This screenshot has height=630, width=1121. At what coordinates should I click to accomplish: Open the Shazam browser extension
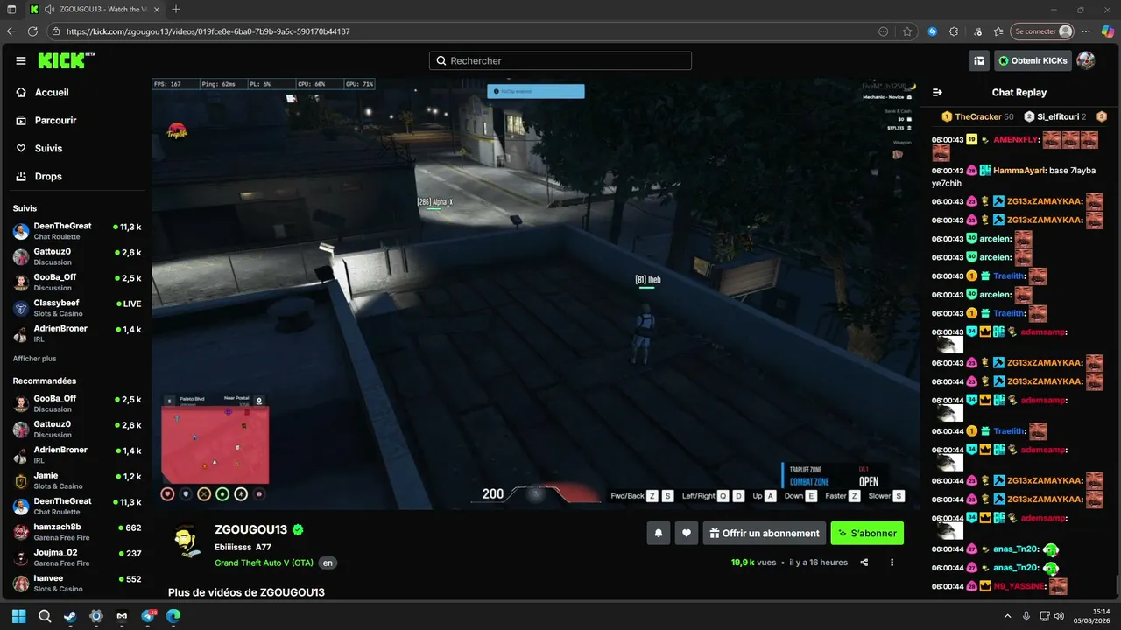(x=932, y=31)
